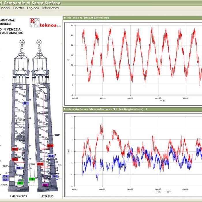202x202 pixels.
Task: Click the green I1 sensor marker
Action: click(20, 183)
